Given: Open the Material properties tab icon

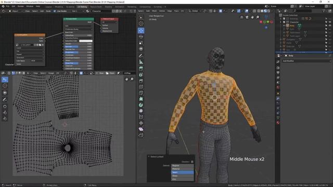Looking at the screenshot, I should [x=278, y=123].
